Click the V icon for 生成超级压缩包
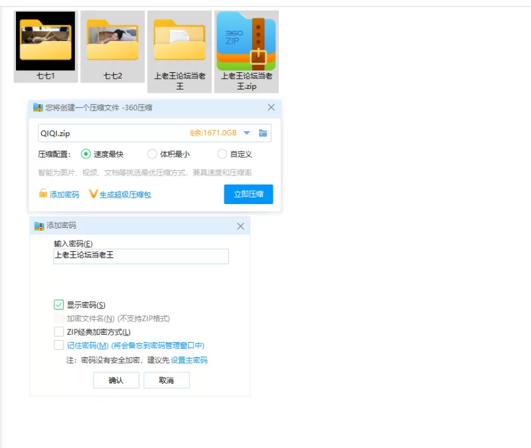531x448 pixels. (x=93, y=194)
